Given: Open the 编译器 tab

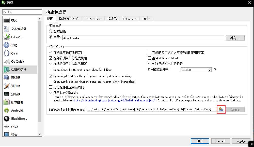Looking at the screenshot, I should [112, 19].
